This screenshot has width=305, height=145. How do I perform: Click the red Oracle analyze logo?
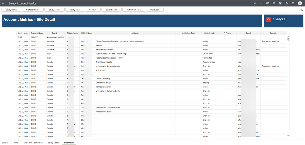(268, 19)
